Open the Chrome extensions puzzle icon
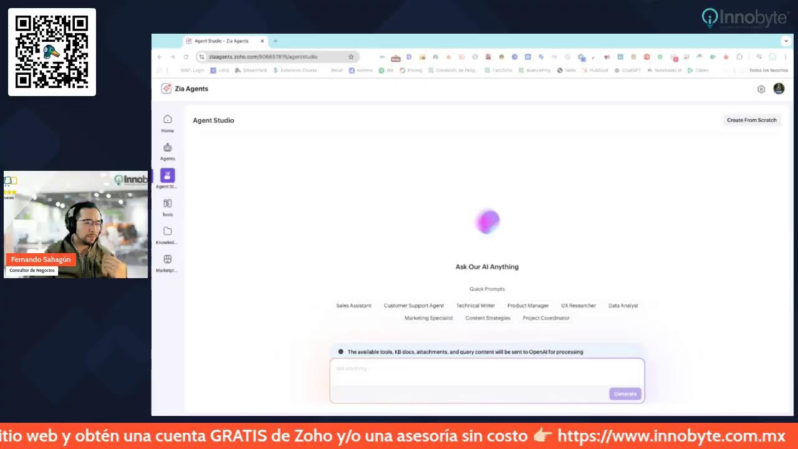798x449 pixels. pyautogui.click(x=739, y=57)
